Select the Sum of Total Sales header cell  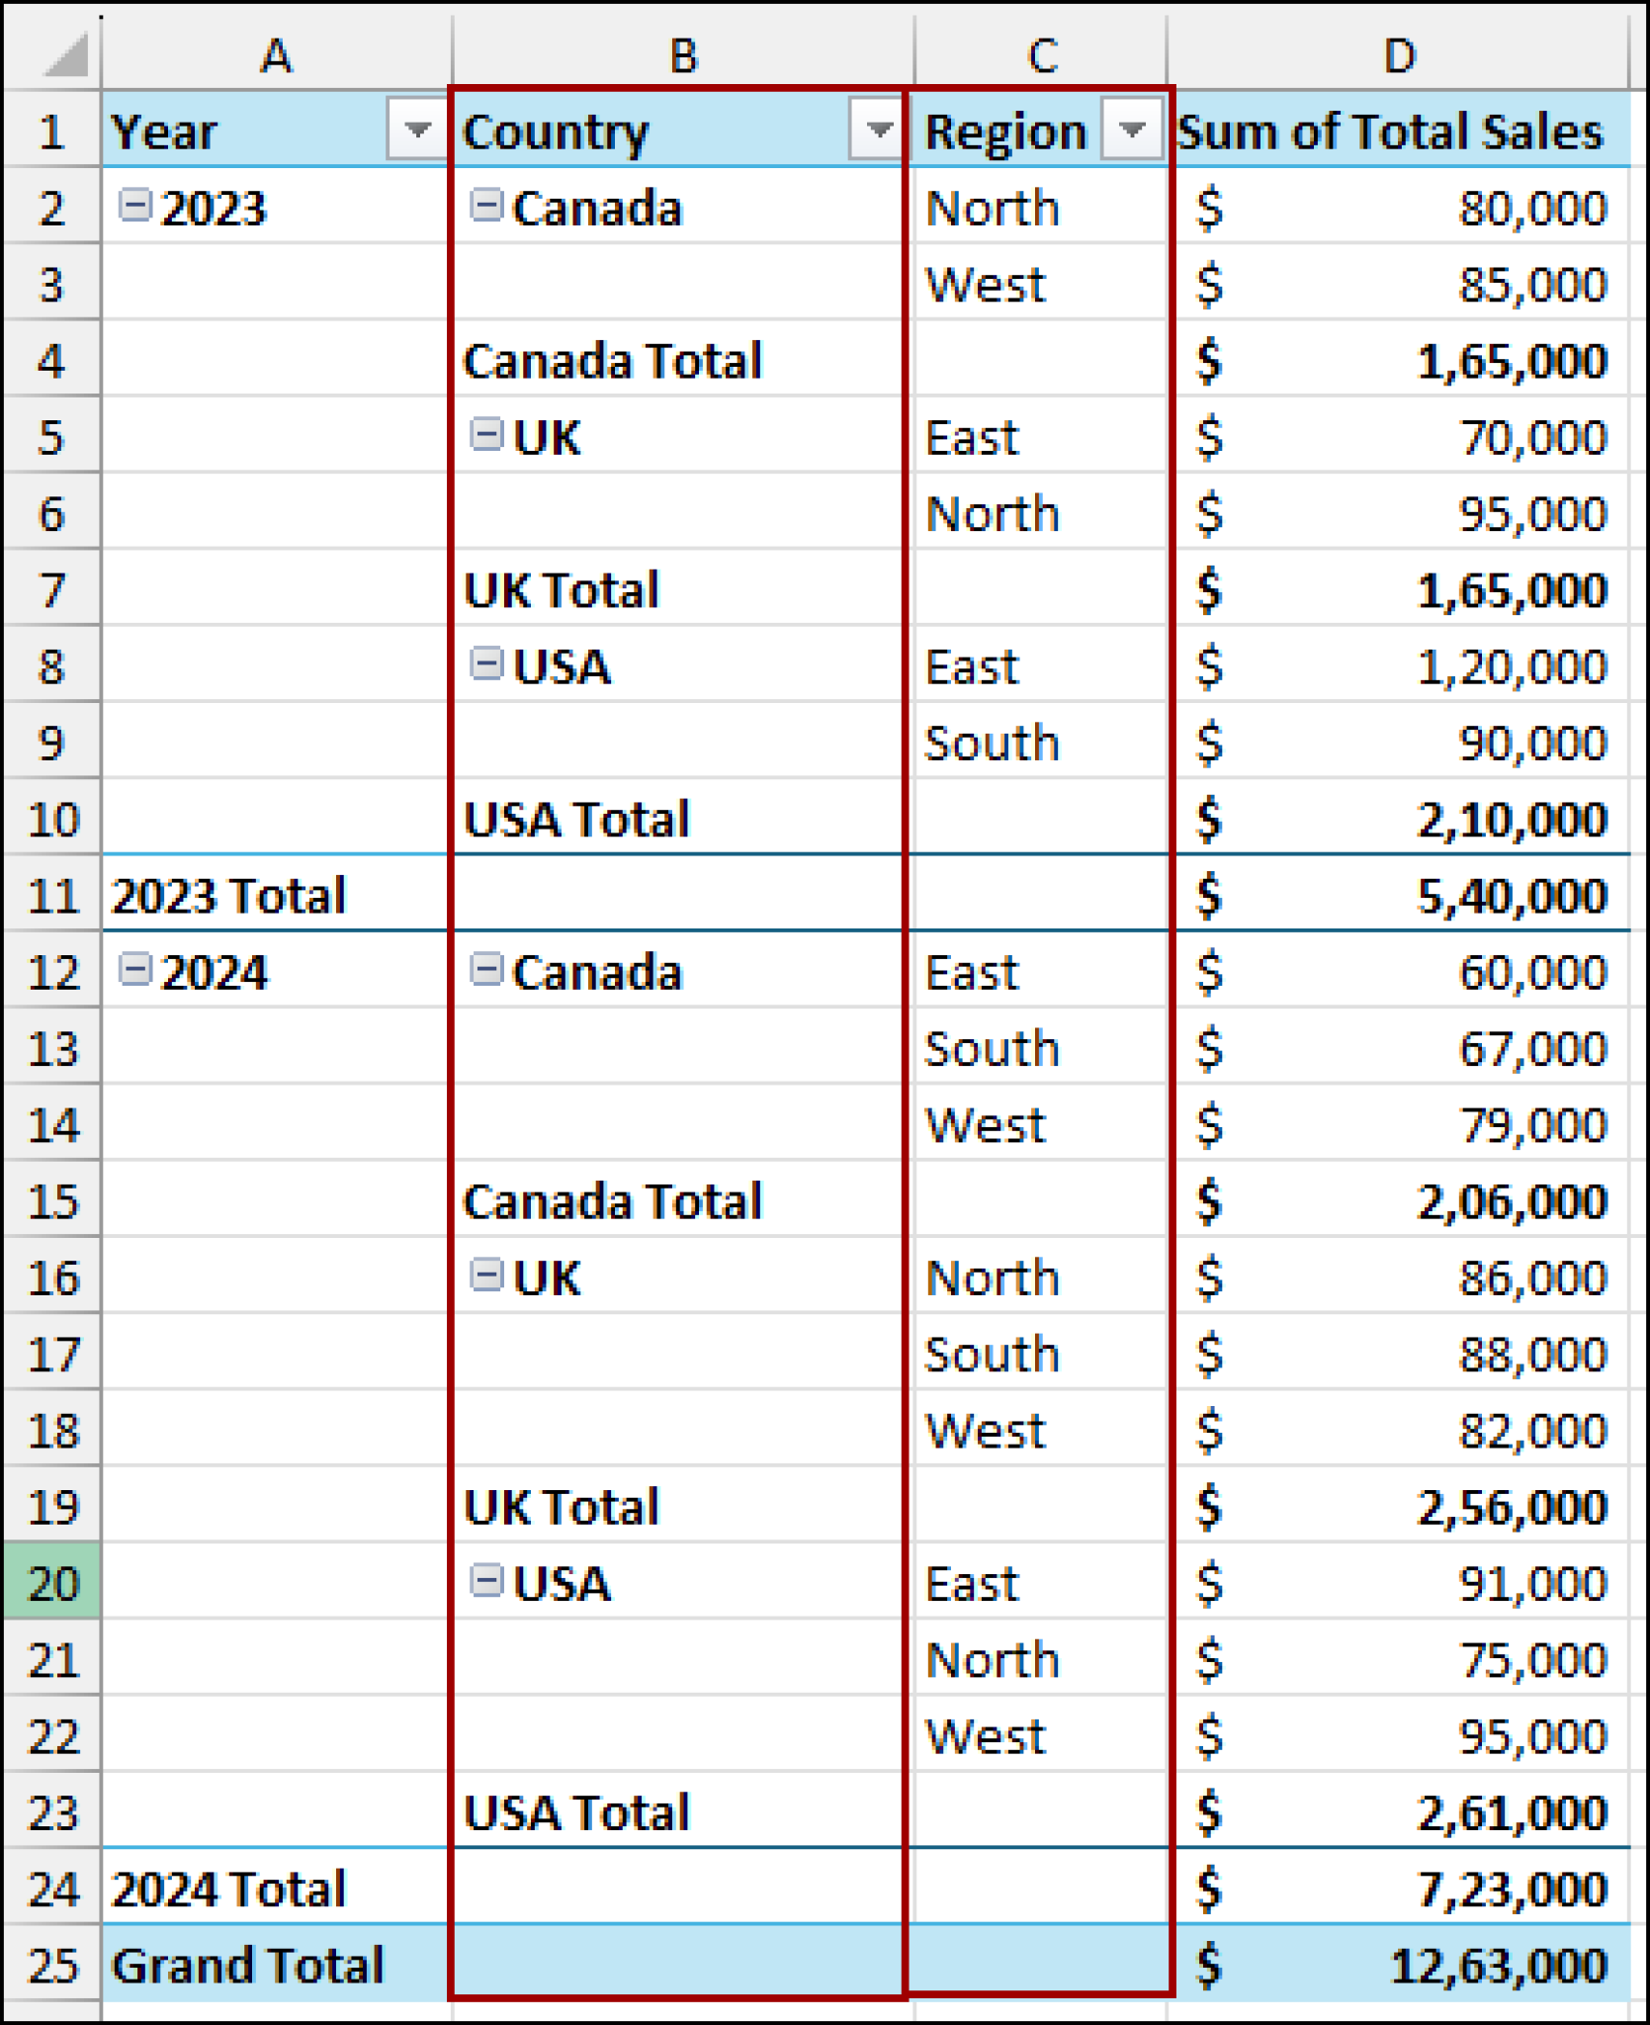[1394, 132]
